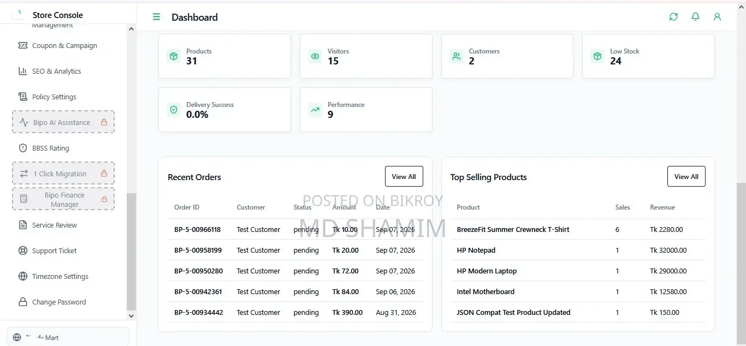
Task: Open the Products stat card
Action: tap(224, 56)
